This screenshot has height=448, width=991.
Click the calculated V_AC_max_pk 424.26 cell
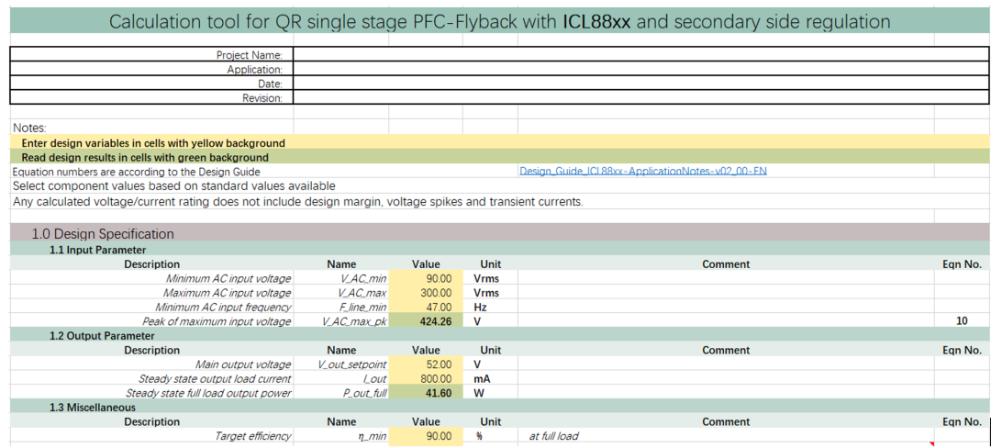(x=426, y=321)
